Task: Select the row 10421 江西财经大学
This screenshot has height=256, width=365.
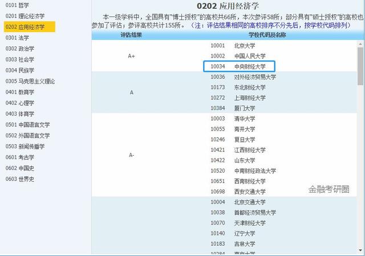Action: click(238, 150)
